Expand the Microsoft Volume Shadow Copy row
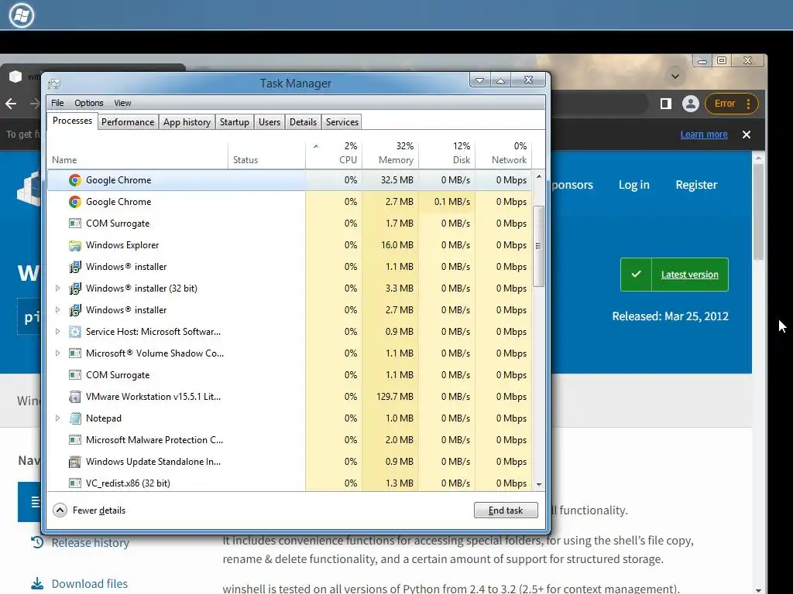 pos(57,353)
